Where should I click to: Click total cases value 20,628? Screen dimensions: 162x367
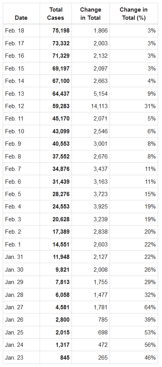(x=61, y=219)
